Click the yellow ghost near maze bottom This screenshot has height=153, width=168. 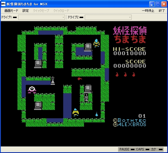(x=76, y=112)
